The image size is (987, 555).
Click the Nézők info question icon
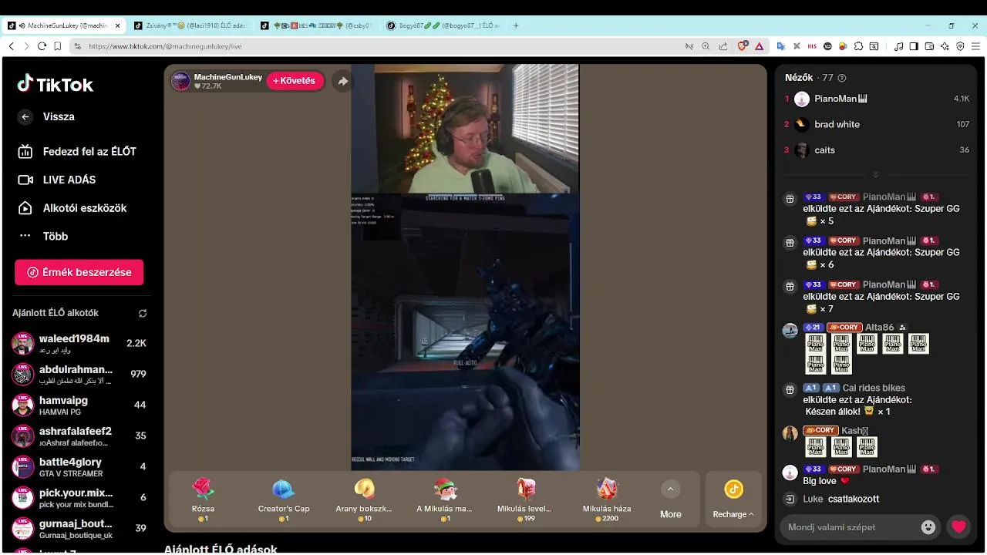tap(842, 78)
